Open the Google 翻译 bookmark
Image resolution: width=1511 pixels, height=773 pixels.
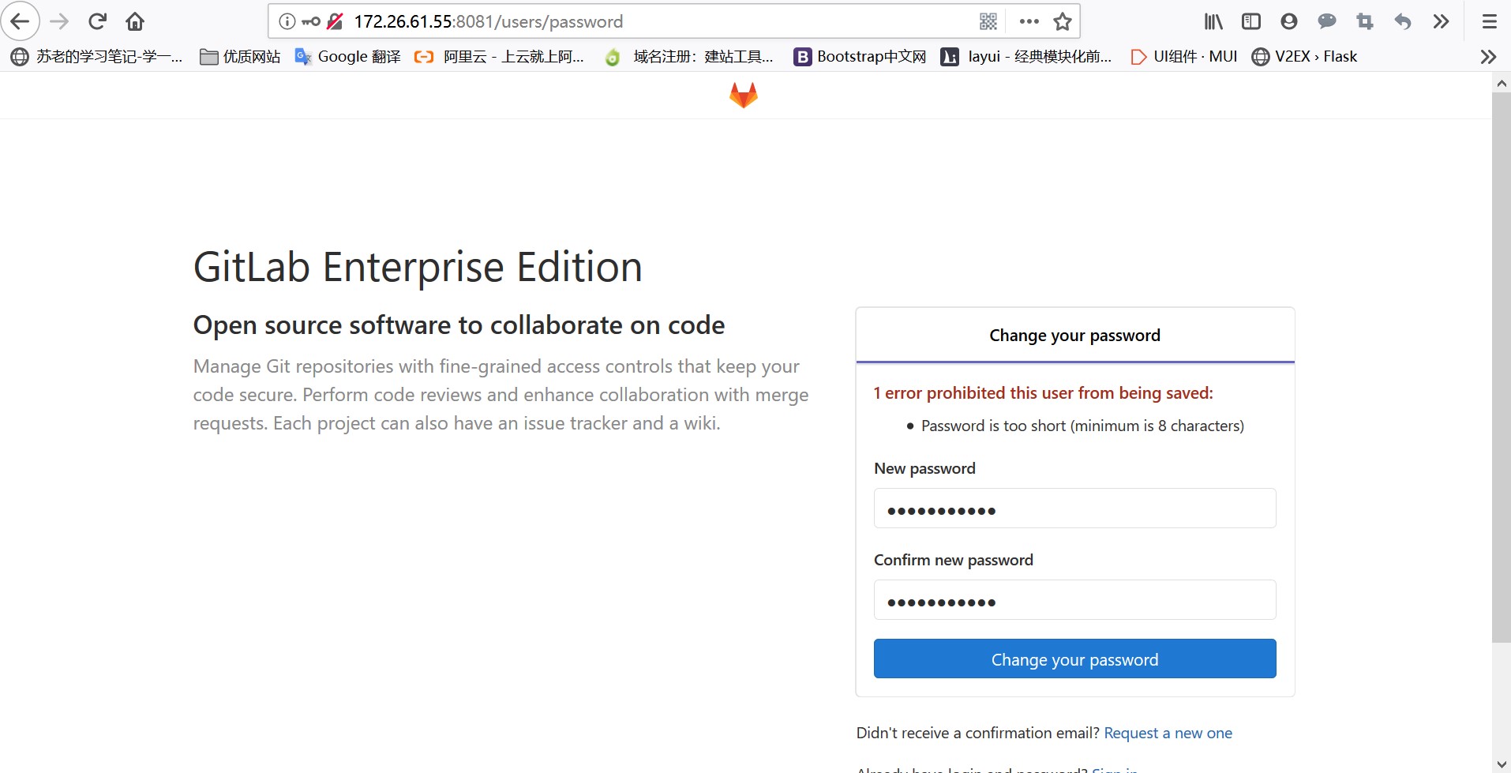click(347, 57)
